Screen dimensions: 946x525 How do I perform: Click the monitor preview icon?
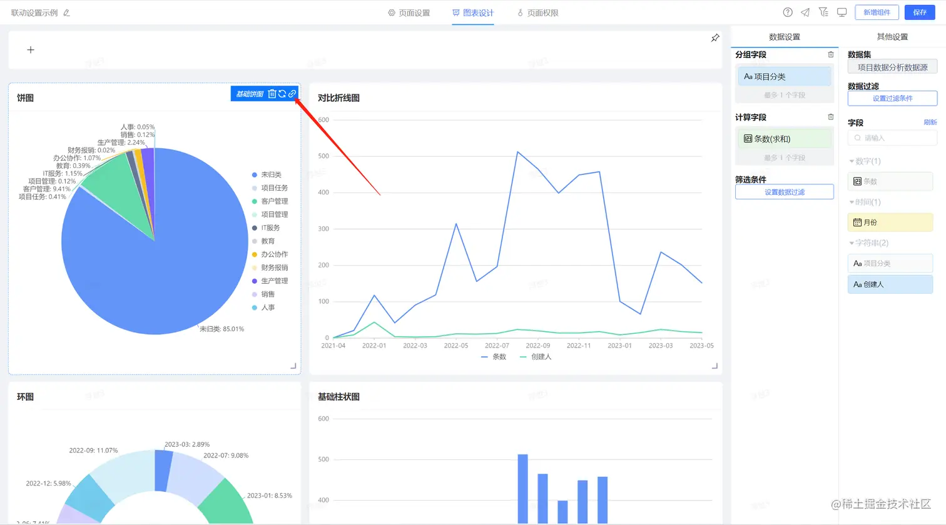842,12
